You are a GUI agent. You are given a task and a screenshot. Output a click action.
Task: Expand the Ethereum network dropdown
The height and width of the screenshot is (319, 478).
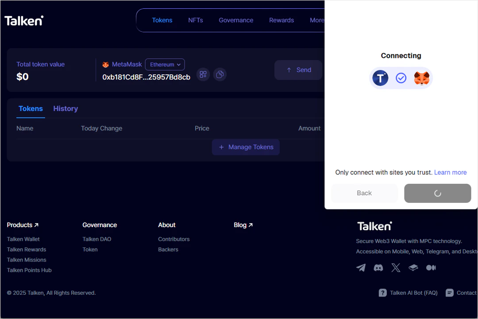click(x=165, y=65)
